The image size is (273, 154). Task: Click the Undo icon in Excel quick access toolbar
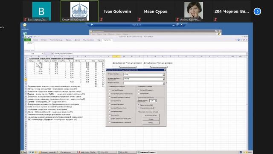click(31, 37)
